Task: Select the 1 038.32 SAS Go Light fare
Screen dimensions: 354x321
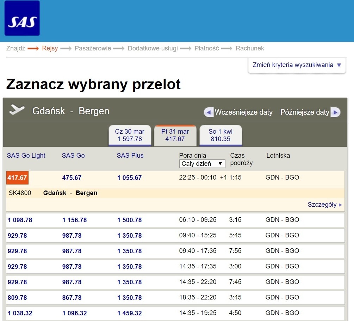Action: point(20,313)
